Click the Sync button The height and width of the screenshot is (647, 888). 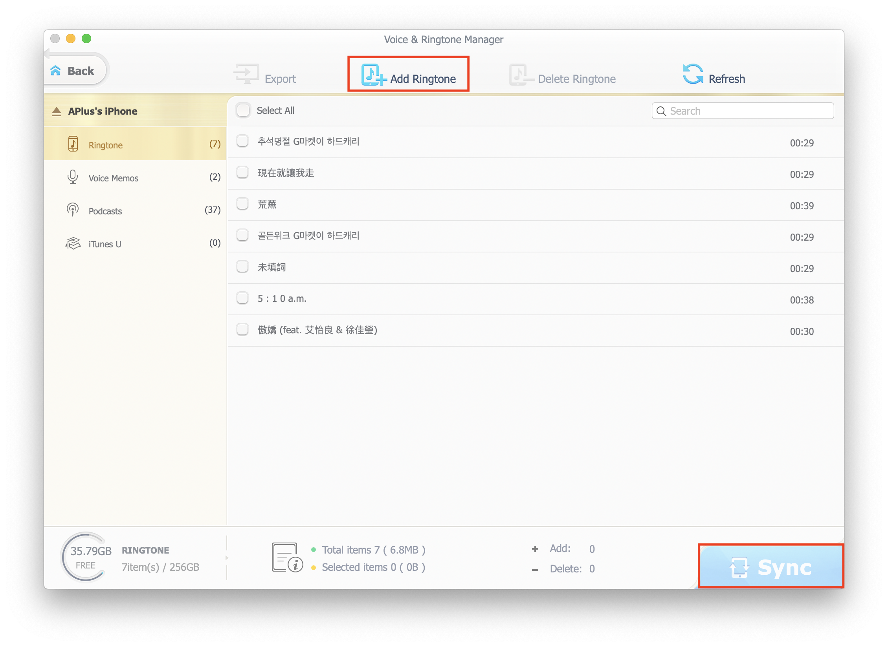point(771,566)
